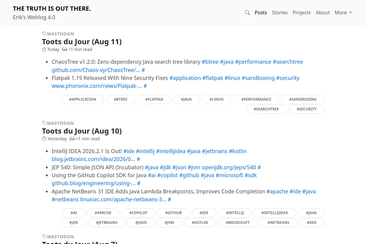Open the search magnifier icon

pos(247,13)
